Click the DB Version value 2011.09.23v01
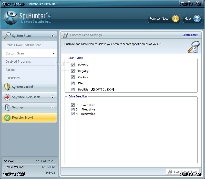 click(45, 161)
